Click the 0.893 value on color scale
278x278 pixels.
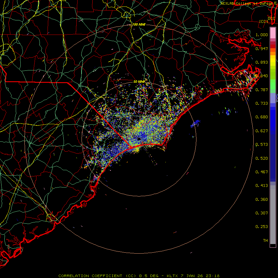point(262,62)
